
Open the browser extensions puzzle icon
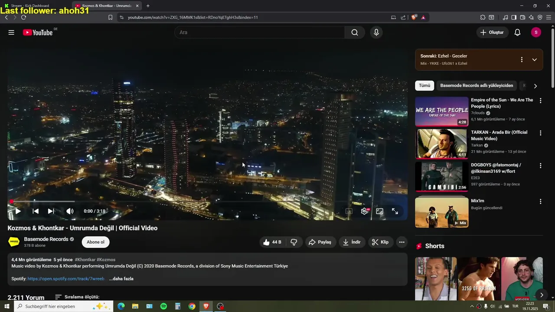(x=483, y=17)
